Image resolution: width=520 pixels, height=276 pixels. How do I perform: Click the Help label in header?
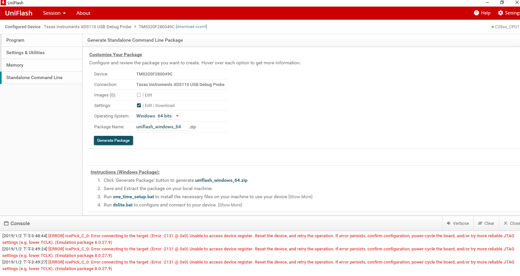486,13
